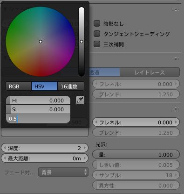Decrease 最大距離 with left arrow
The width and height of the screenshot is (184, 194).
point(5,158)
